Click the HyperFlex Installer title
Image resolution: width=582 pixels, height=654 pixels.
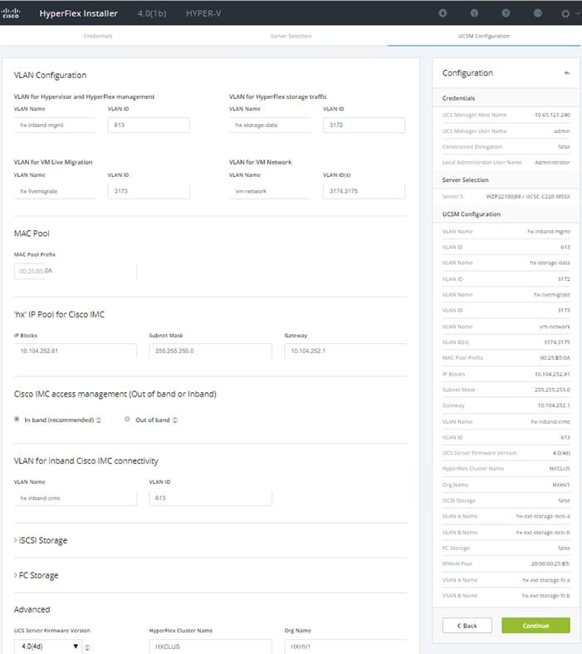click(78, 13)
